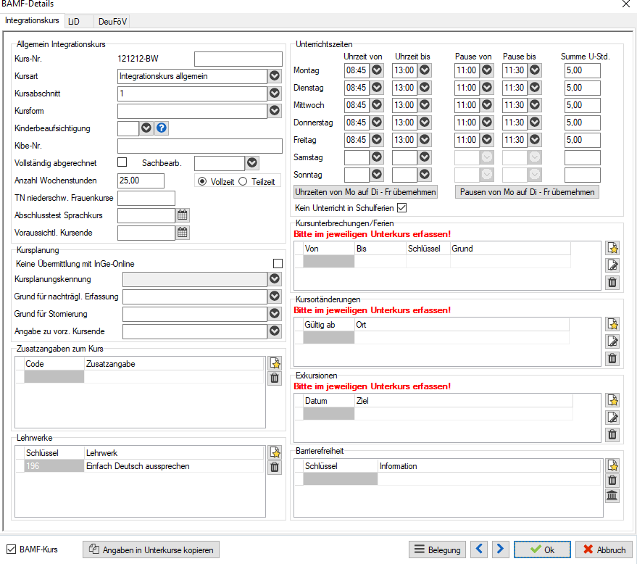
Task: Add new Lehrwerk entry
Action: [x=275, y=452]
